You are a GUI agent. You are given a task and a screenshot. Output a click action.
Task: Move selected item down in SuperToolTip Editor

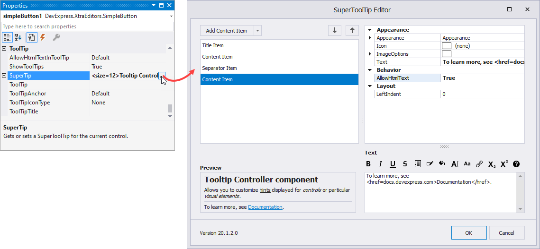click(334, 31)
